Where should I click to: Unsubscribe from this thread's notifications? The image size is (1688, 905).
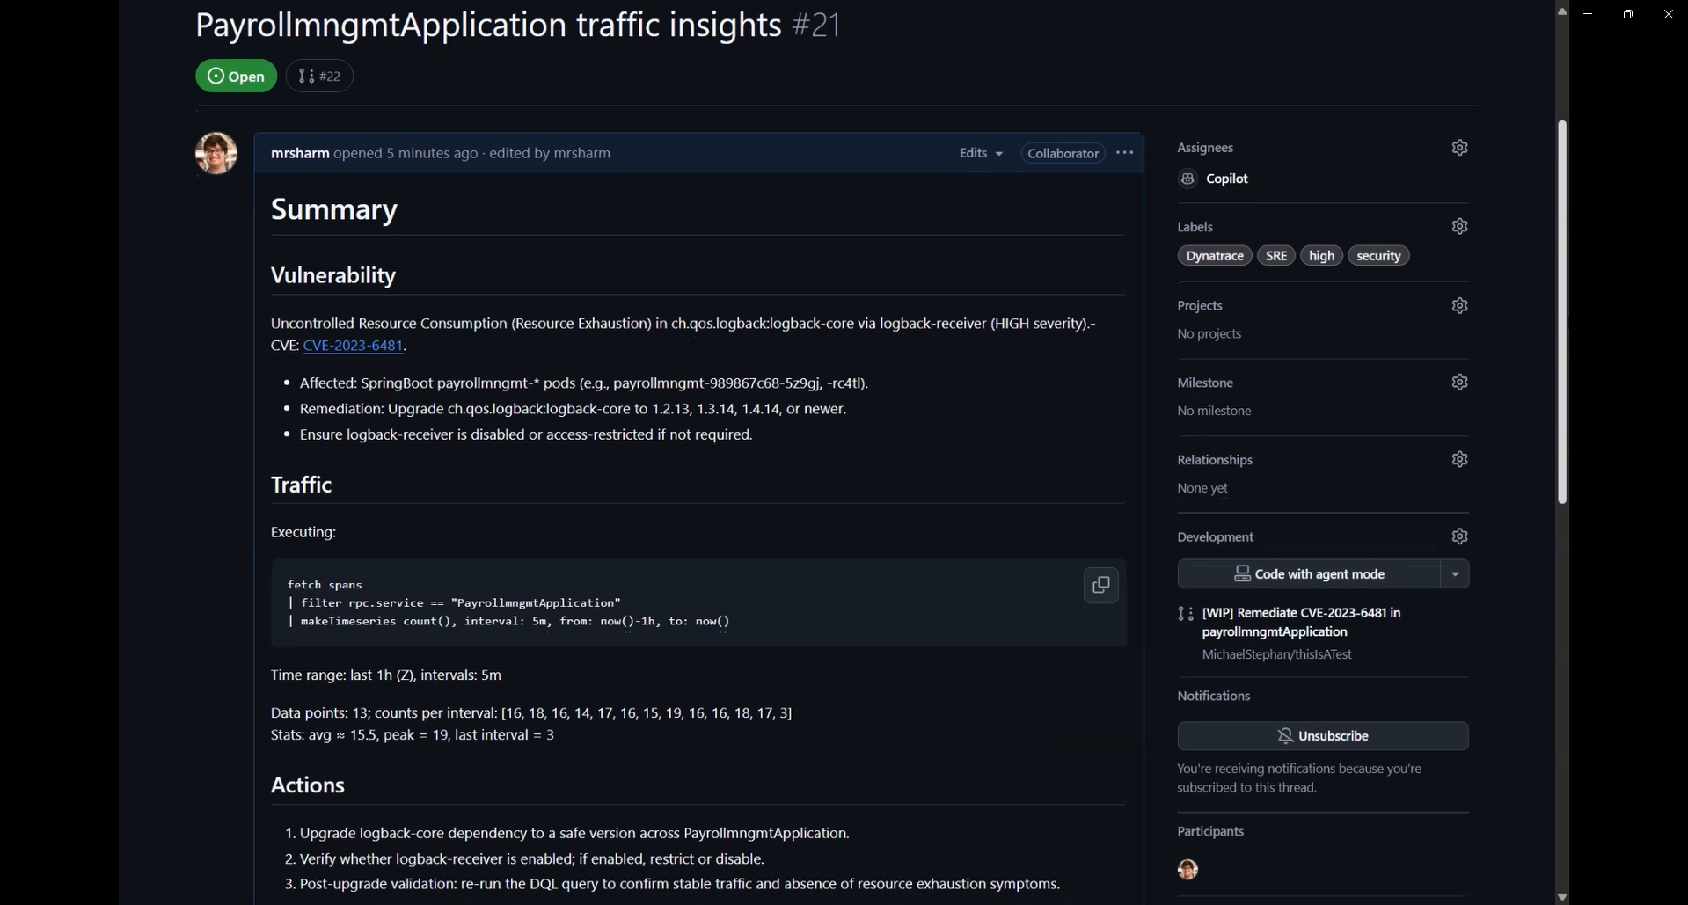click(x=1323, y=735)
